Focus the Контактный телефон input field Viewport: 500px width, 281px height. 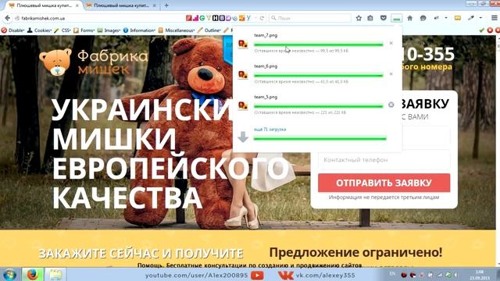[x=384, y=159]
